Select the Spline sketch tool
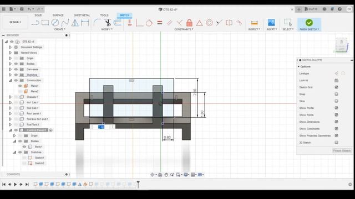 click(65, 23)
